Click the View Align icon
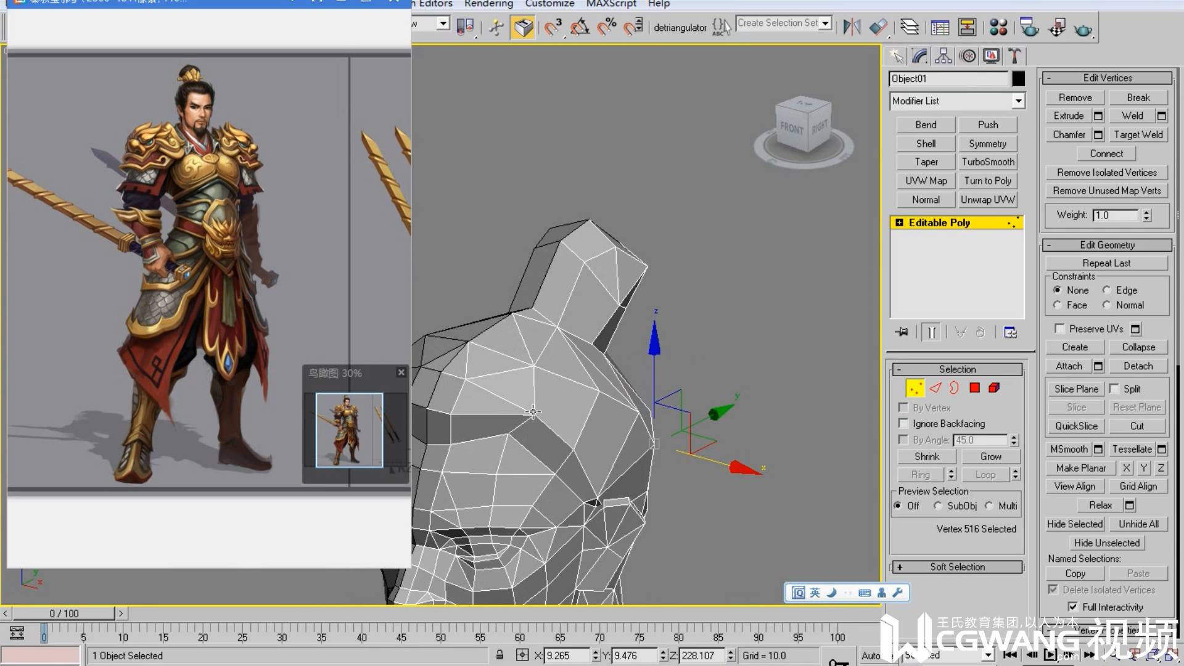 [1075, 487]
